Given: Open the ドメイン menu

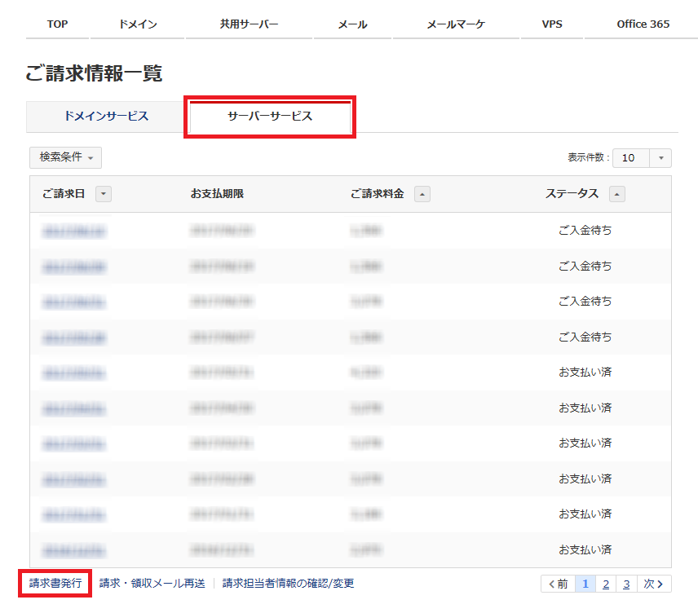Looking at the screenshot, I should 137,24.
